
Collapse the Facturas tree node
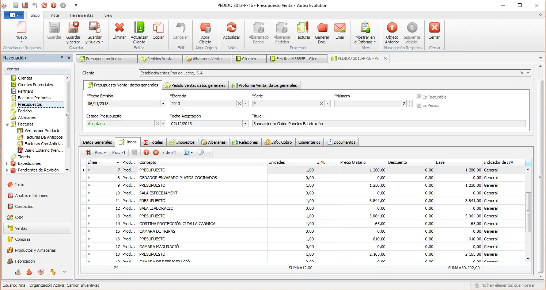click(x=7, y=124)
